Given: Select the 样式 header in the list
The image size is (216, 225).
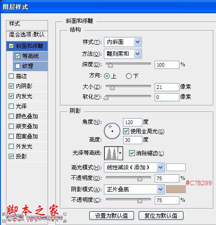Looking at the screenshot, I should click(x=27, y=25).
